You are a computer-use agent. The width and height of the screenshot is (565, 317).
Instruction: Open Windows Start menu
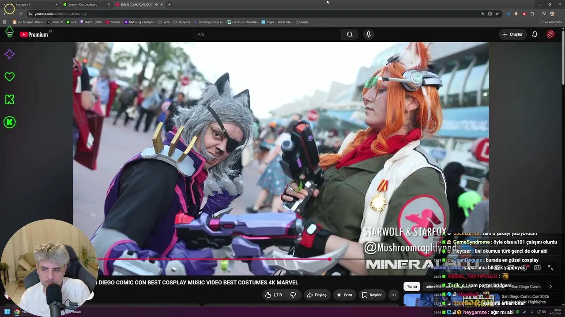[x=7, y=312]
